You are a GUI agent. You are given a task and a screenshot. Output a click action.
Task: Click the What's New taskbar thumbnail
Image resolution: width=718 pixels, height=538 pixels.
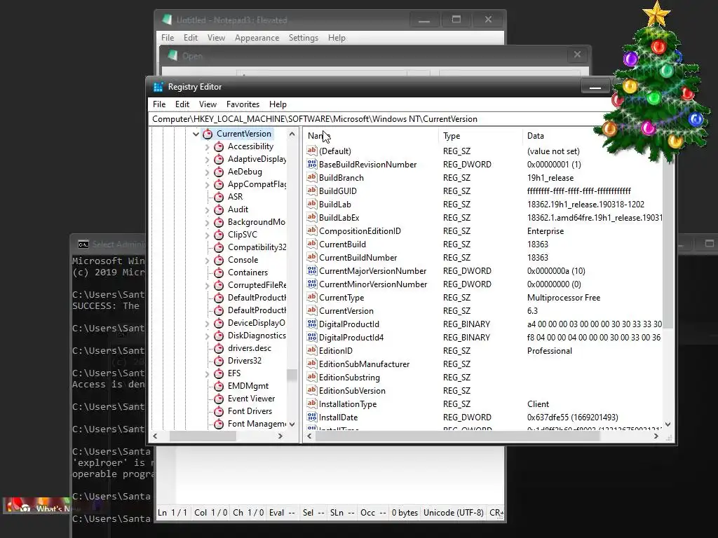38,506
